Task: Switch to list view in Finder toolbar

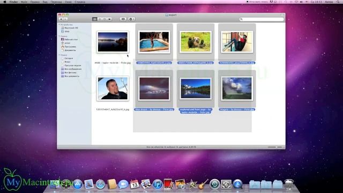Action: point(100,19)
